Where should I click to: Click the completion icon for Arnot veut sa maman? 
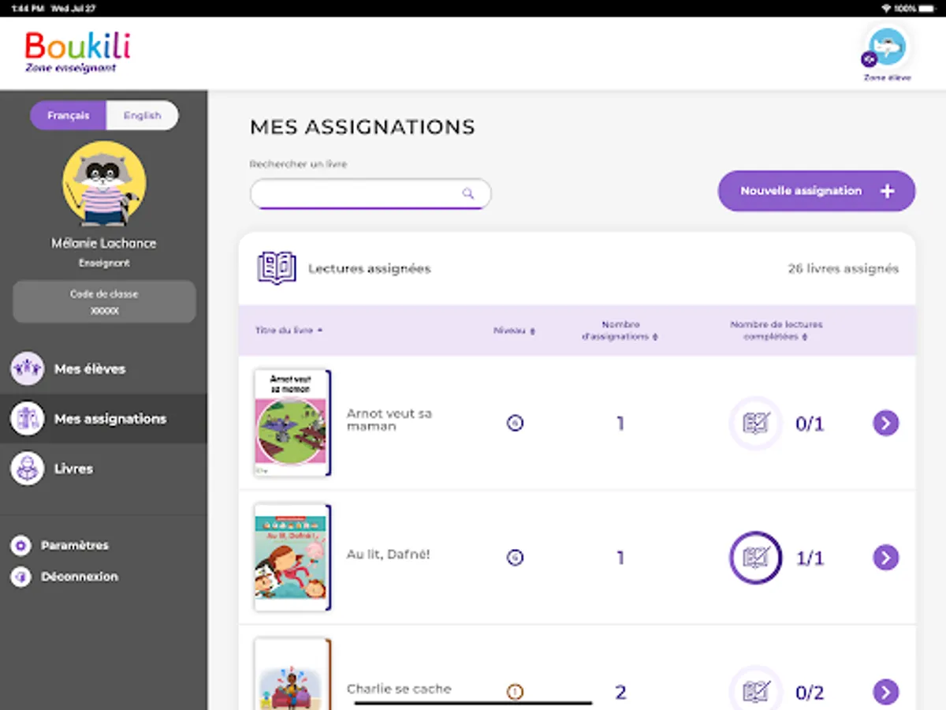tap(755, 424)
